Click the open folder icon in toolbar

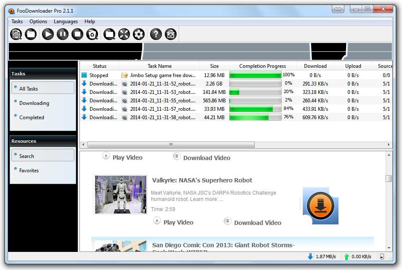pos(31,34)
